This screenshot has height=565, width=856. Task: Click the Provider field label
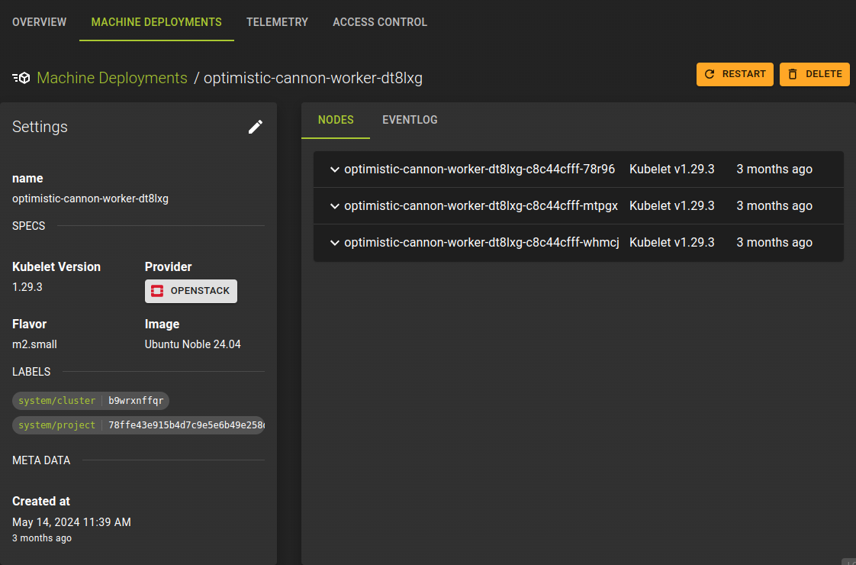click(x=168, y=266)
